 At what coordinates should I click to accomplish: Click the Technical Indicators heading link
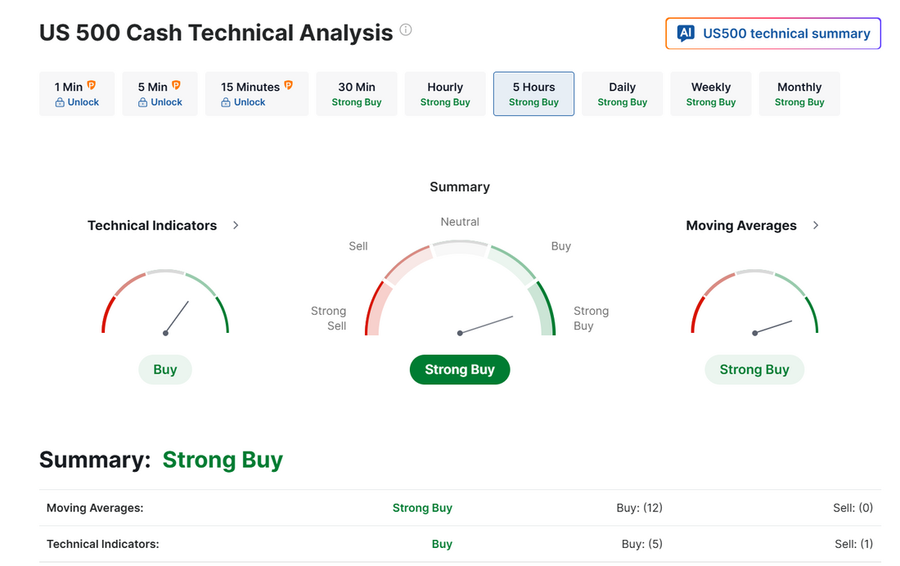[152, 226]
